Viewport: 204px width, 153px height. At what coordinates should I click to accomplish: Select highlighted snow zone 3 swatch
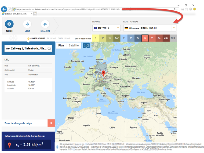[x=145, y=38]
